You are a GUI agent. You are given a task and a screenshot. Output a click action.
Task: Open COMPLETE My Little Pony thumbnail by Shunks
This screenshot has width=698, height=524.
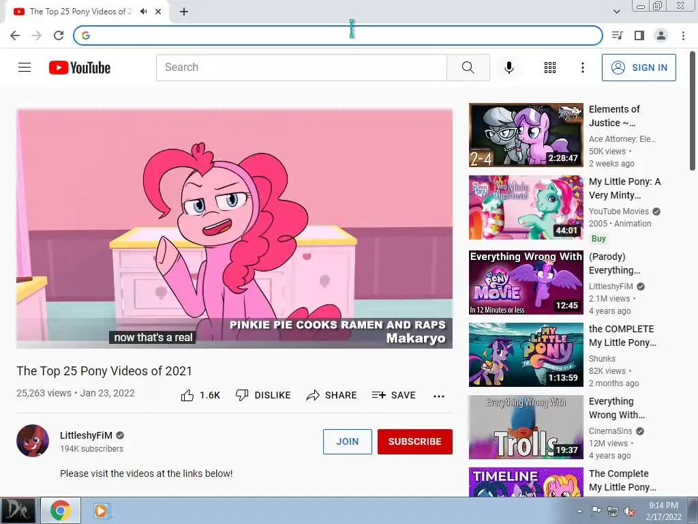[x=526, y=355]
